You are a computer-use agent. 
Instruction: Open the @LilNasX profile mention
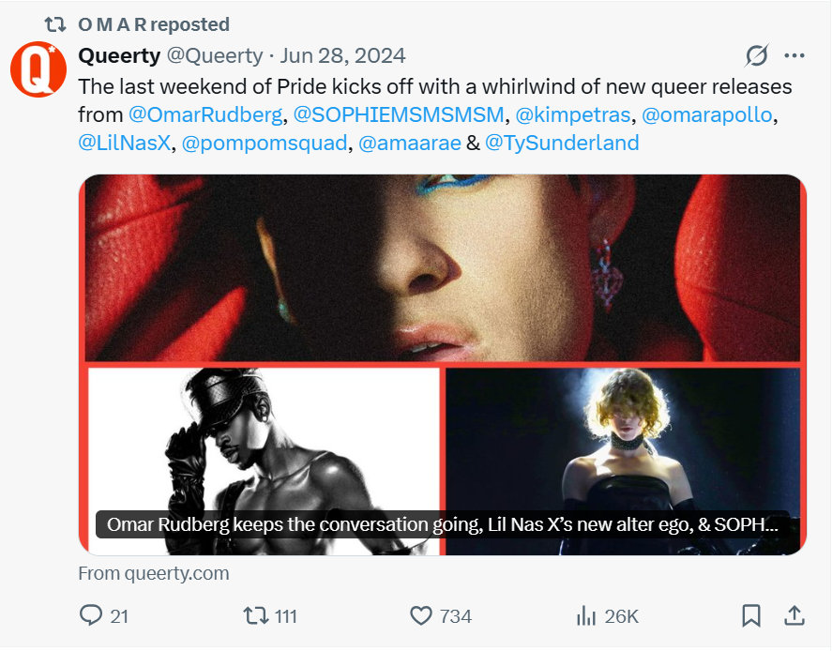point(124,144)
